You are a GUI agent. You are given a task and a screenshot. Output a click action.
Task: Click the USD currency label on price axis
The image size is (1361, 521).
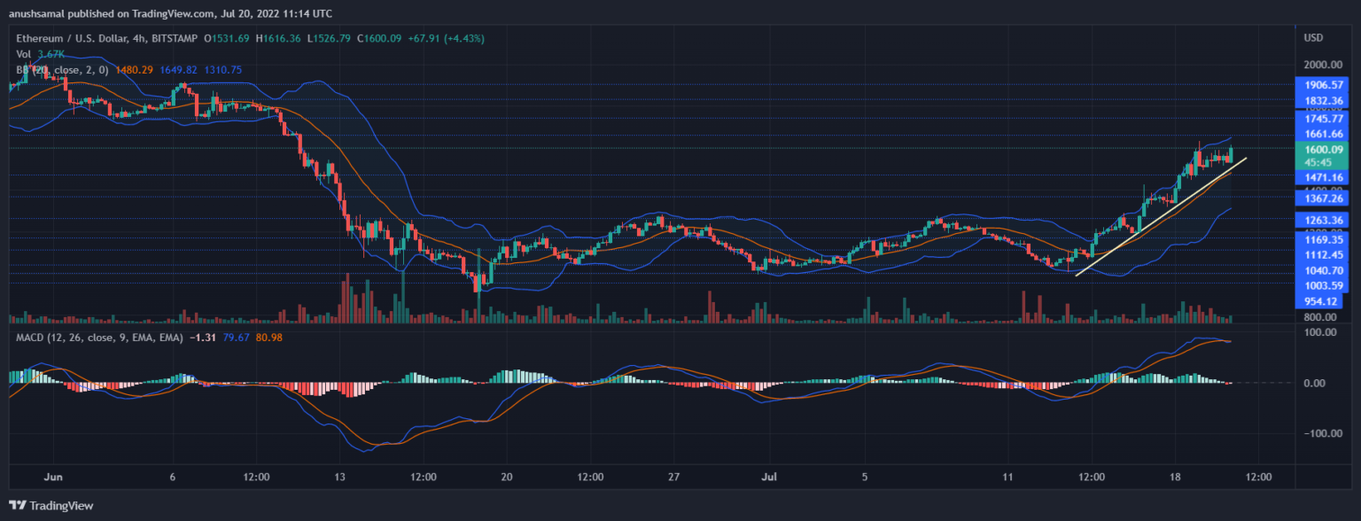point(1313,38)
